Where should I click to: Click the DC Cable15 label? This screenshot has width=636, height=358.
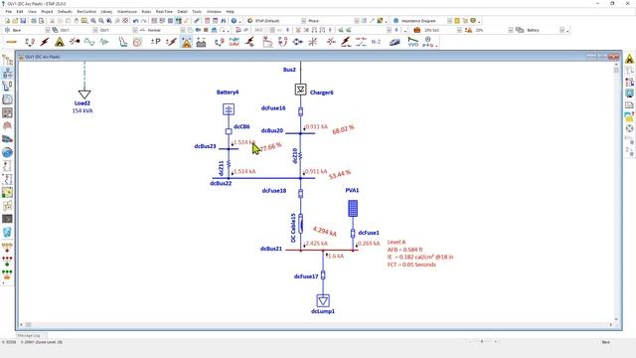point(293,228)
